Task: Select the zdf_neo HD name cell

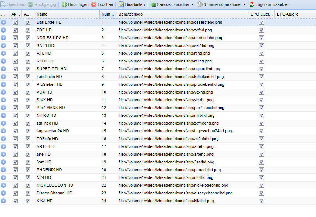Action: point(67,123)
